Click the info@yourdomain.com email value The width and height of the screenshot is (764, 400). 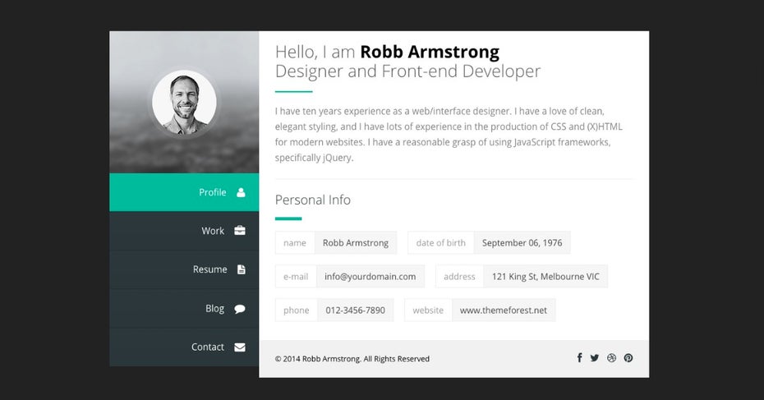(x=370, y=276)
